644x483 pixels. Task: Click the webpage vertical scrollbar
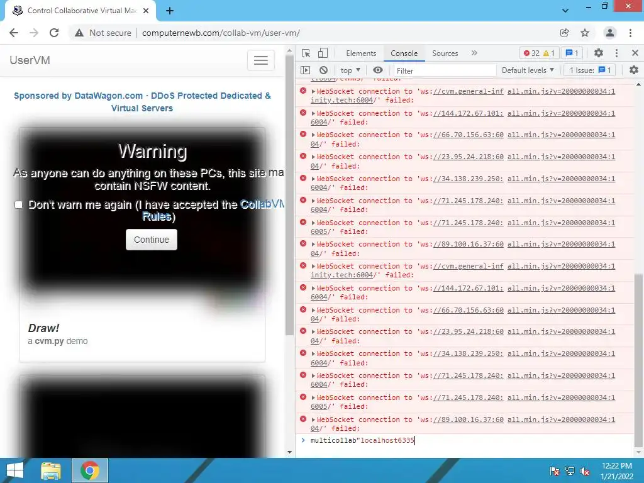(289, 195)
